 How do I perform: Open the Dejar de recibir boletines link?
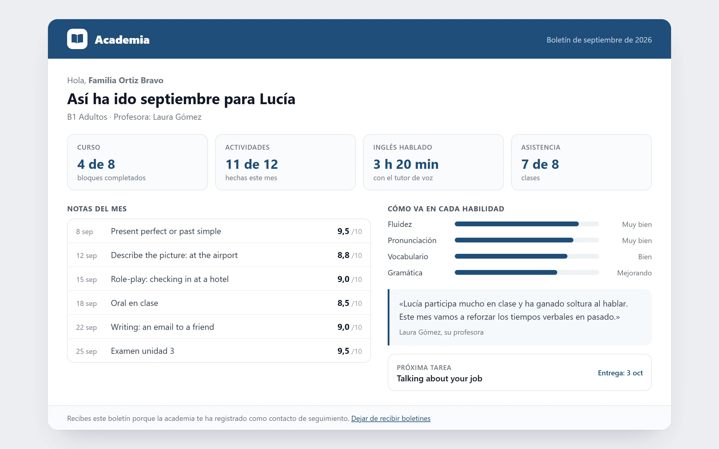pos(391,418)
